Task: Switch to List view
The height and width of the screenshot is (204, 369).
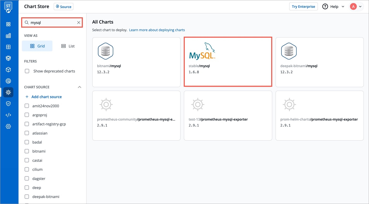Action: [68, 46]
